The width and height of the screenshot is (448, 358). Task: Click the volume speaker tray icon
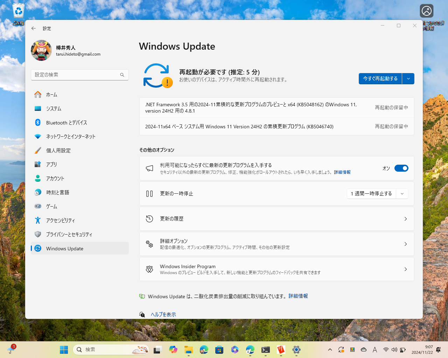pyautogui.click(x=394, y=350)
